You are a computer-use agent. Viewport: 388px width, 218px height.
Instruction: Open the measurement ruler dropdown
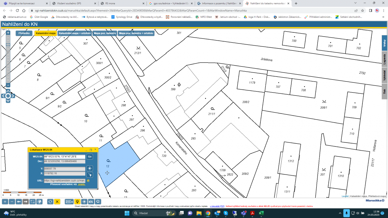click(69, 202)
